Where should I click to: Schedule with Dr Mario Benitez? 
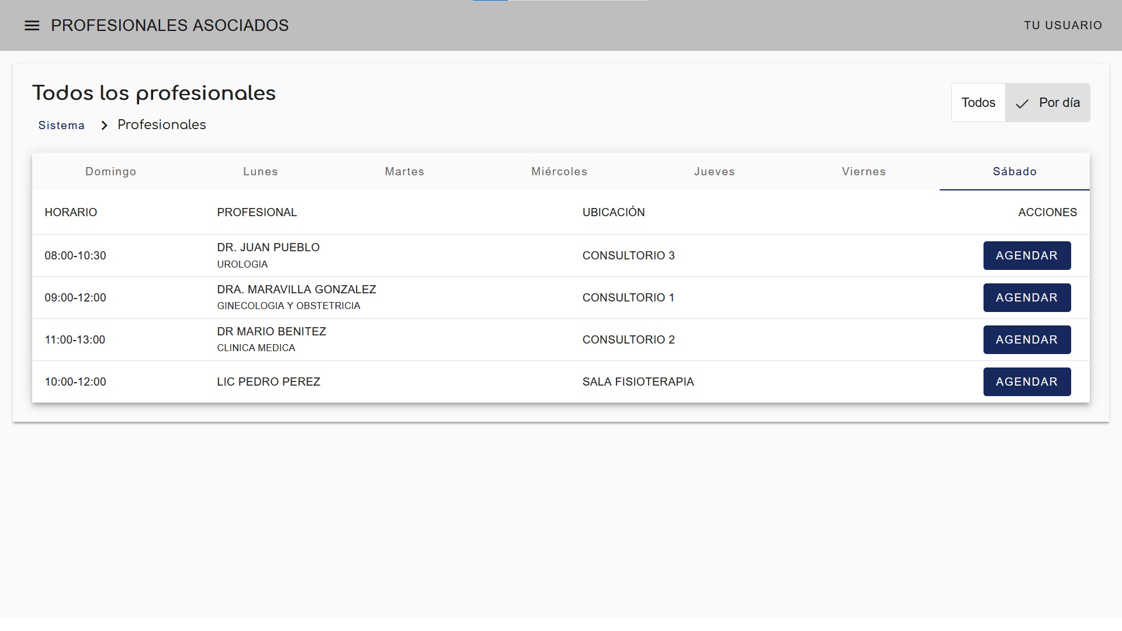[x=1027, y=340]
